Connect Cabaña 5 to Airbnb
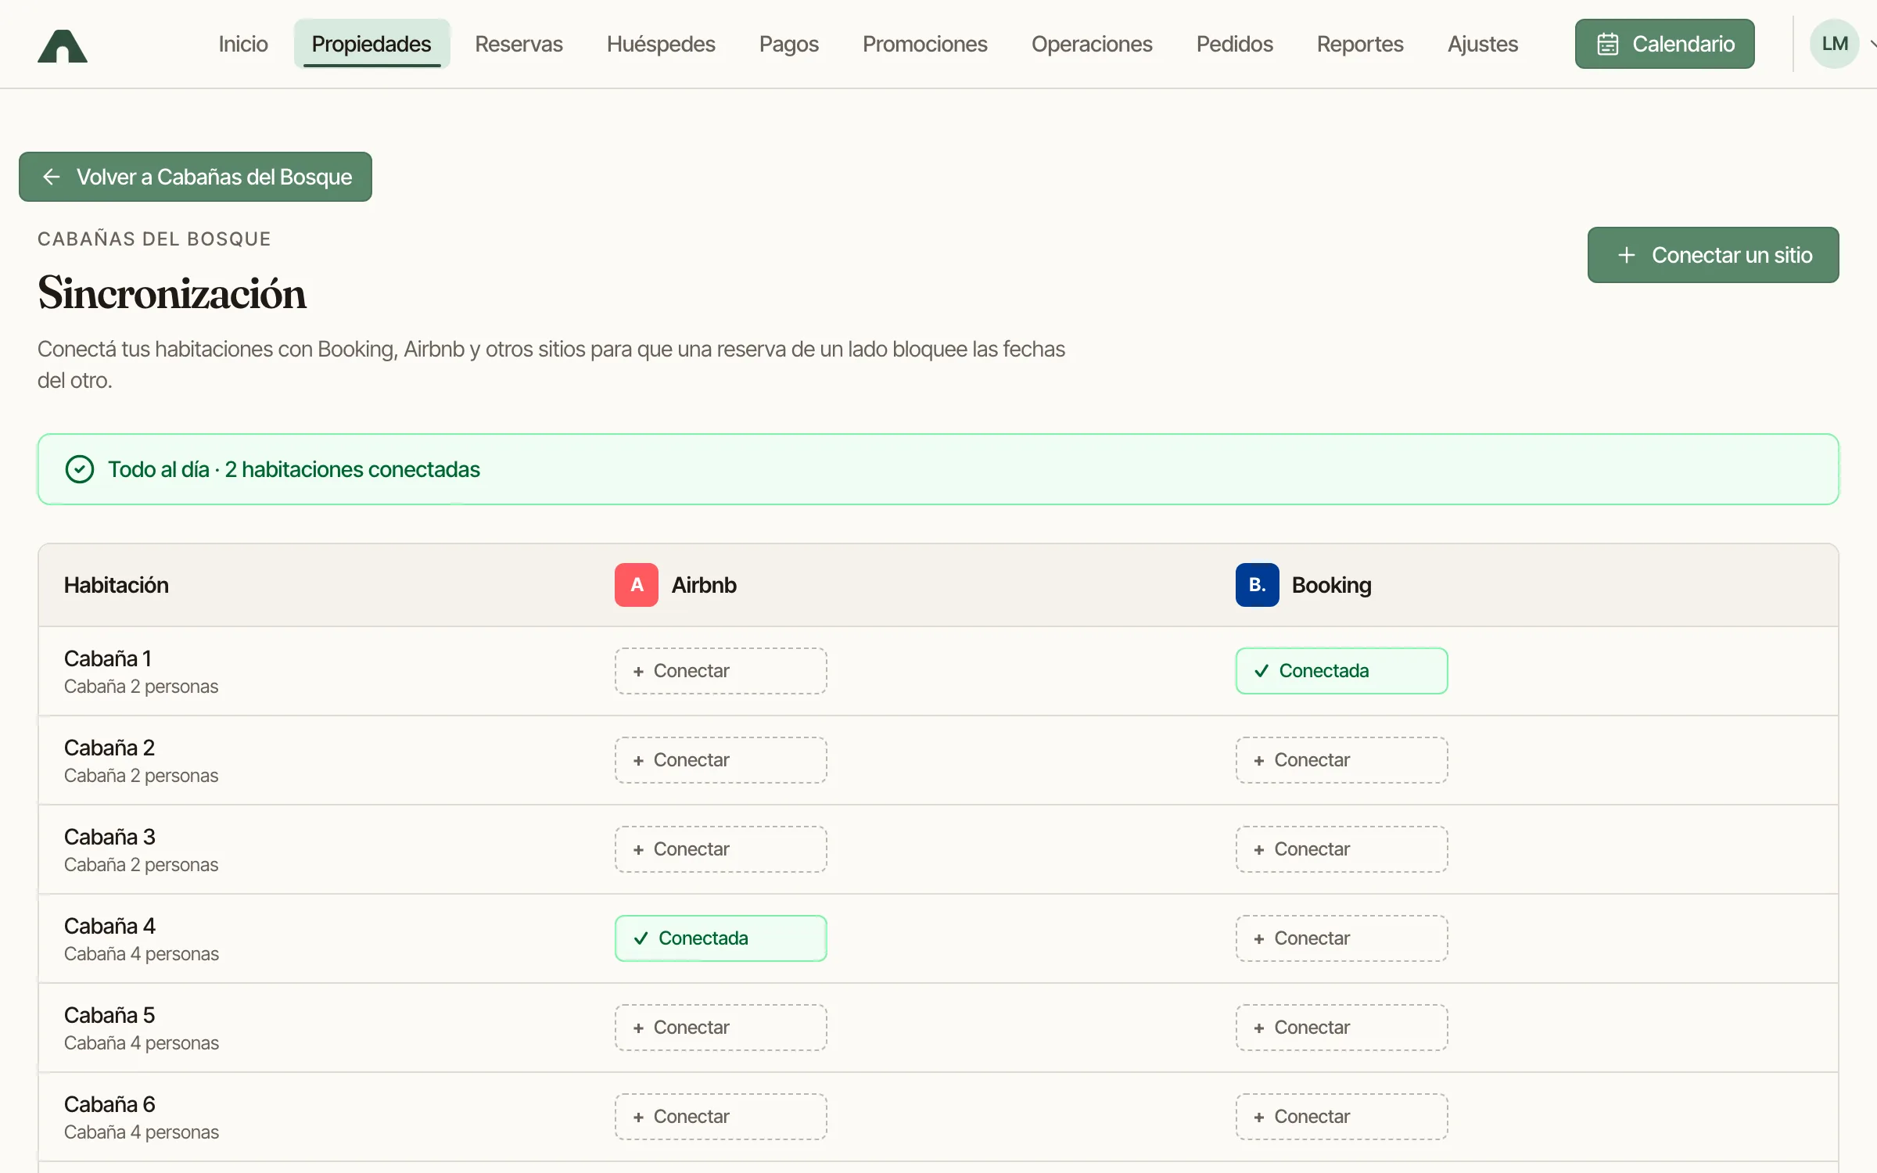Image resolution: width=1877 pixels, height=1173 pixels. 720,1028
